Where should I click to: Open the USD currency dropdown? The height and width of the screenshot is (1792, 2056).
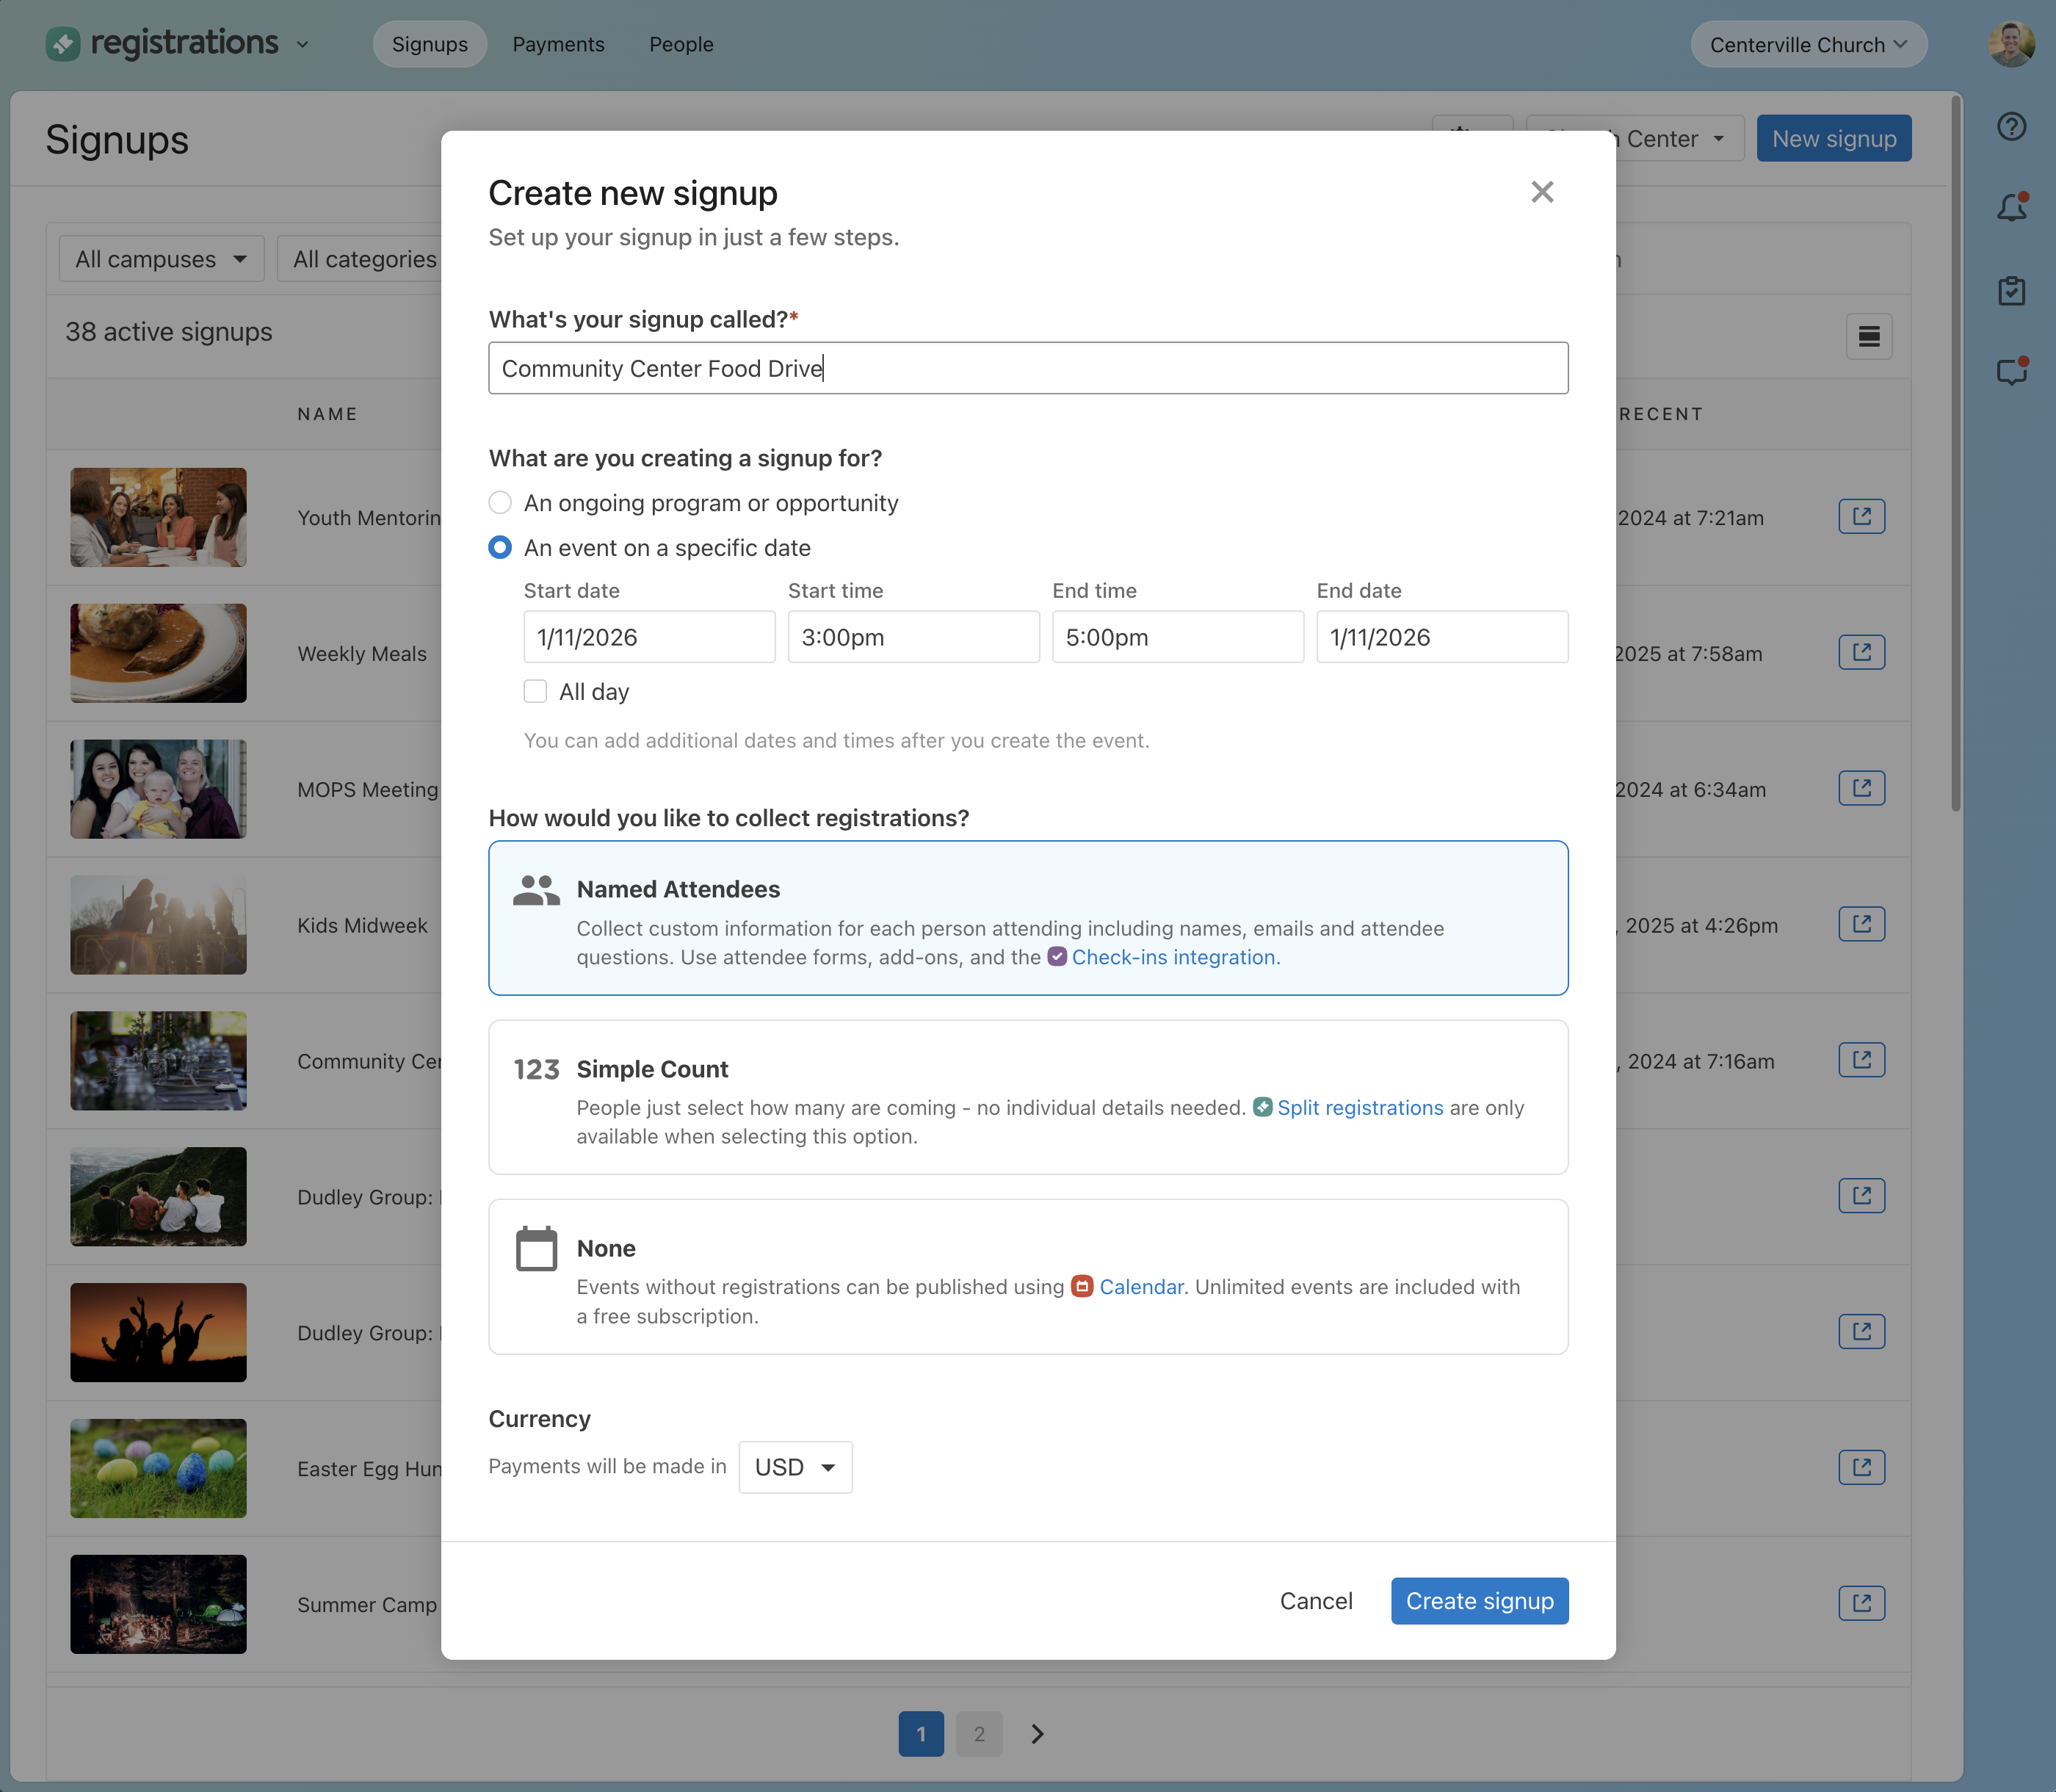coord(795,1467)
